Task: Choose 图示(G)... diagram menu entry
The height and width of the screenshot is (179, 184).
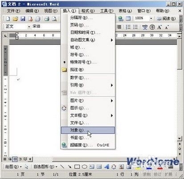Action: click(x=88, y=108)
